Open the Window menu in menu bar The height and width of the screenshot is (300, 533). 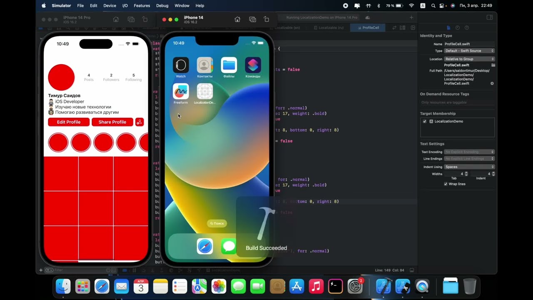tap(182, 6)
